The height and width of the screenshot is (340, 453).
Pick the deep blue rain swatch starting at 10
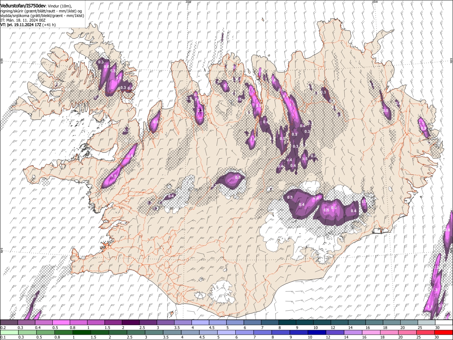point(316,333)
